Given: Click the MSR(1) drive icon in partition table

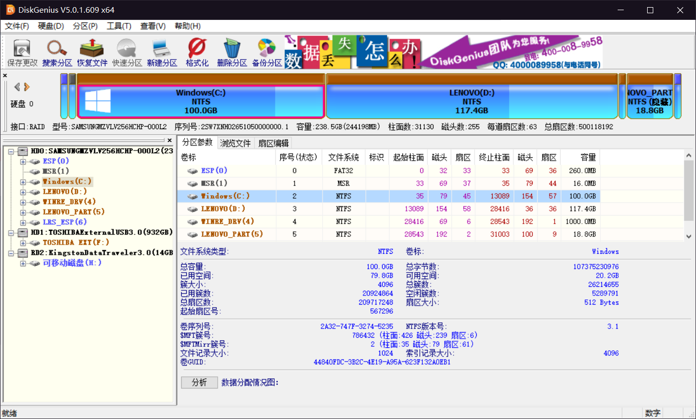Looking at the screenshot, I should tap(193, 184).
